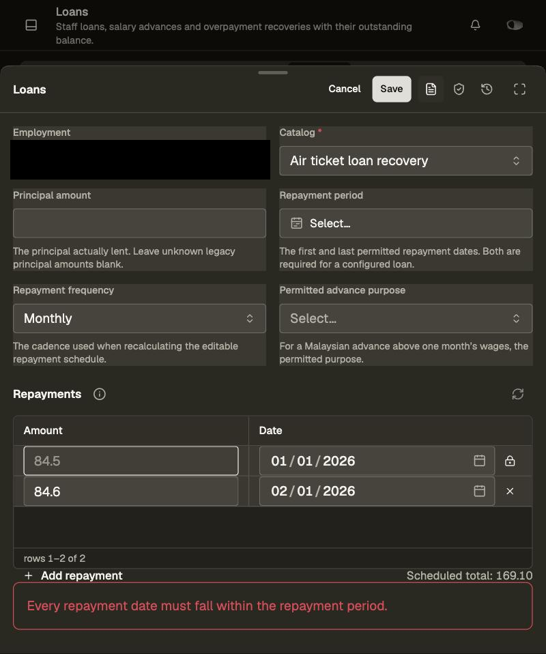Screen dimensions: 546x654
Task: Click the repayment period error message
Action: point(273,606)
